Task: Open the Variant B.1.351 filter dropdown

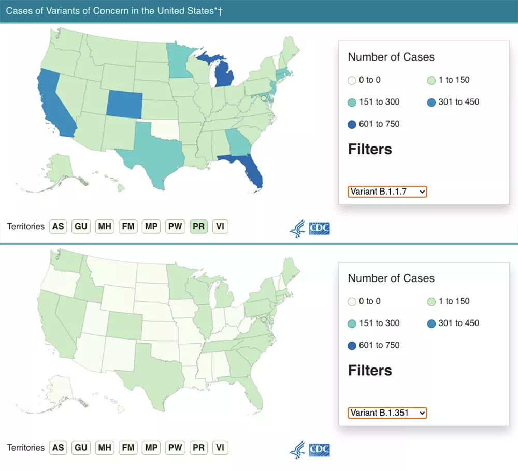Action: [x=387, y=413]
